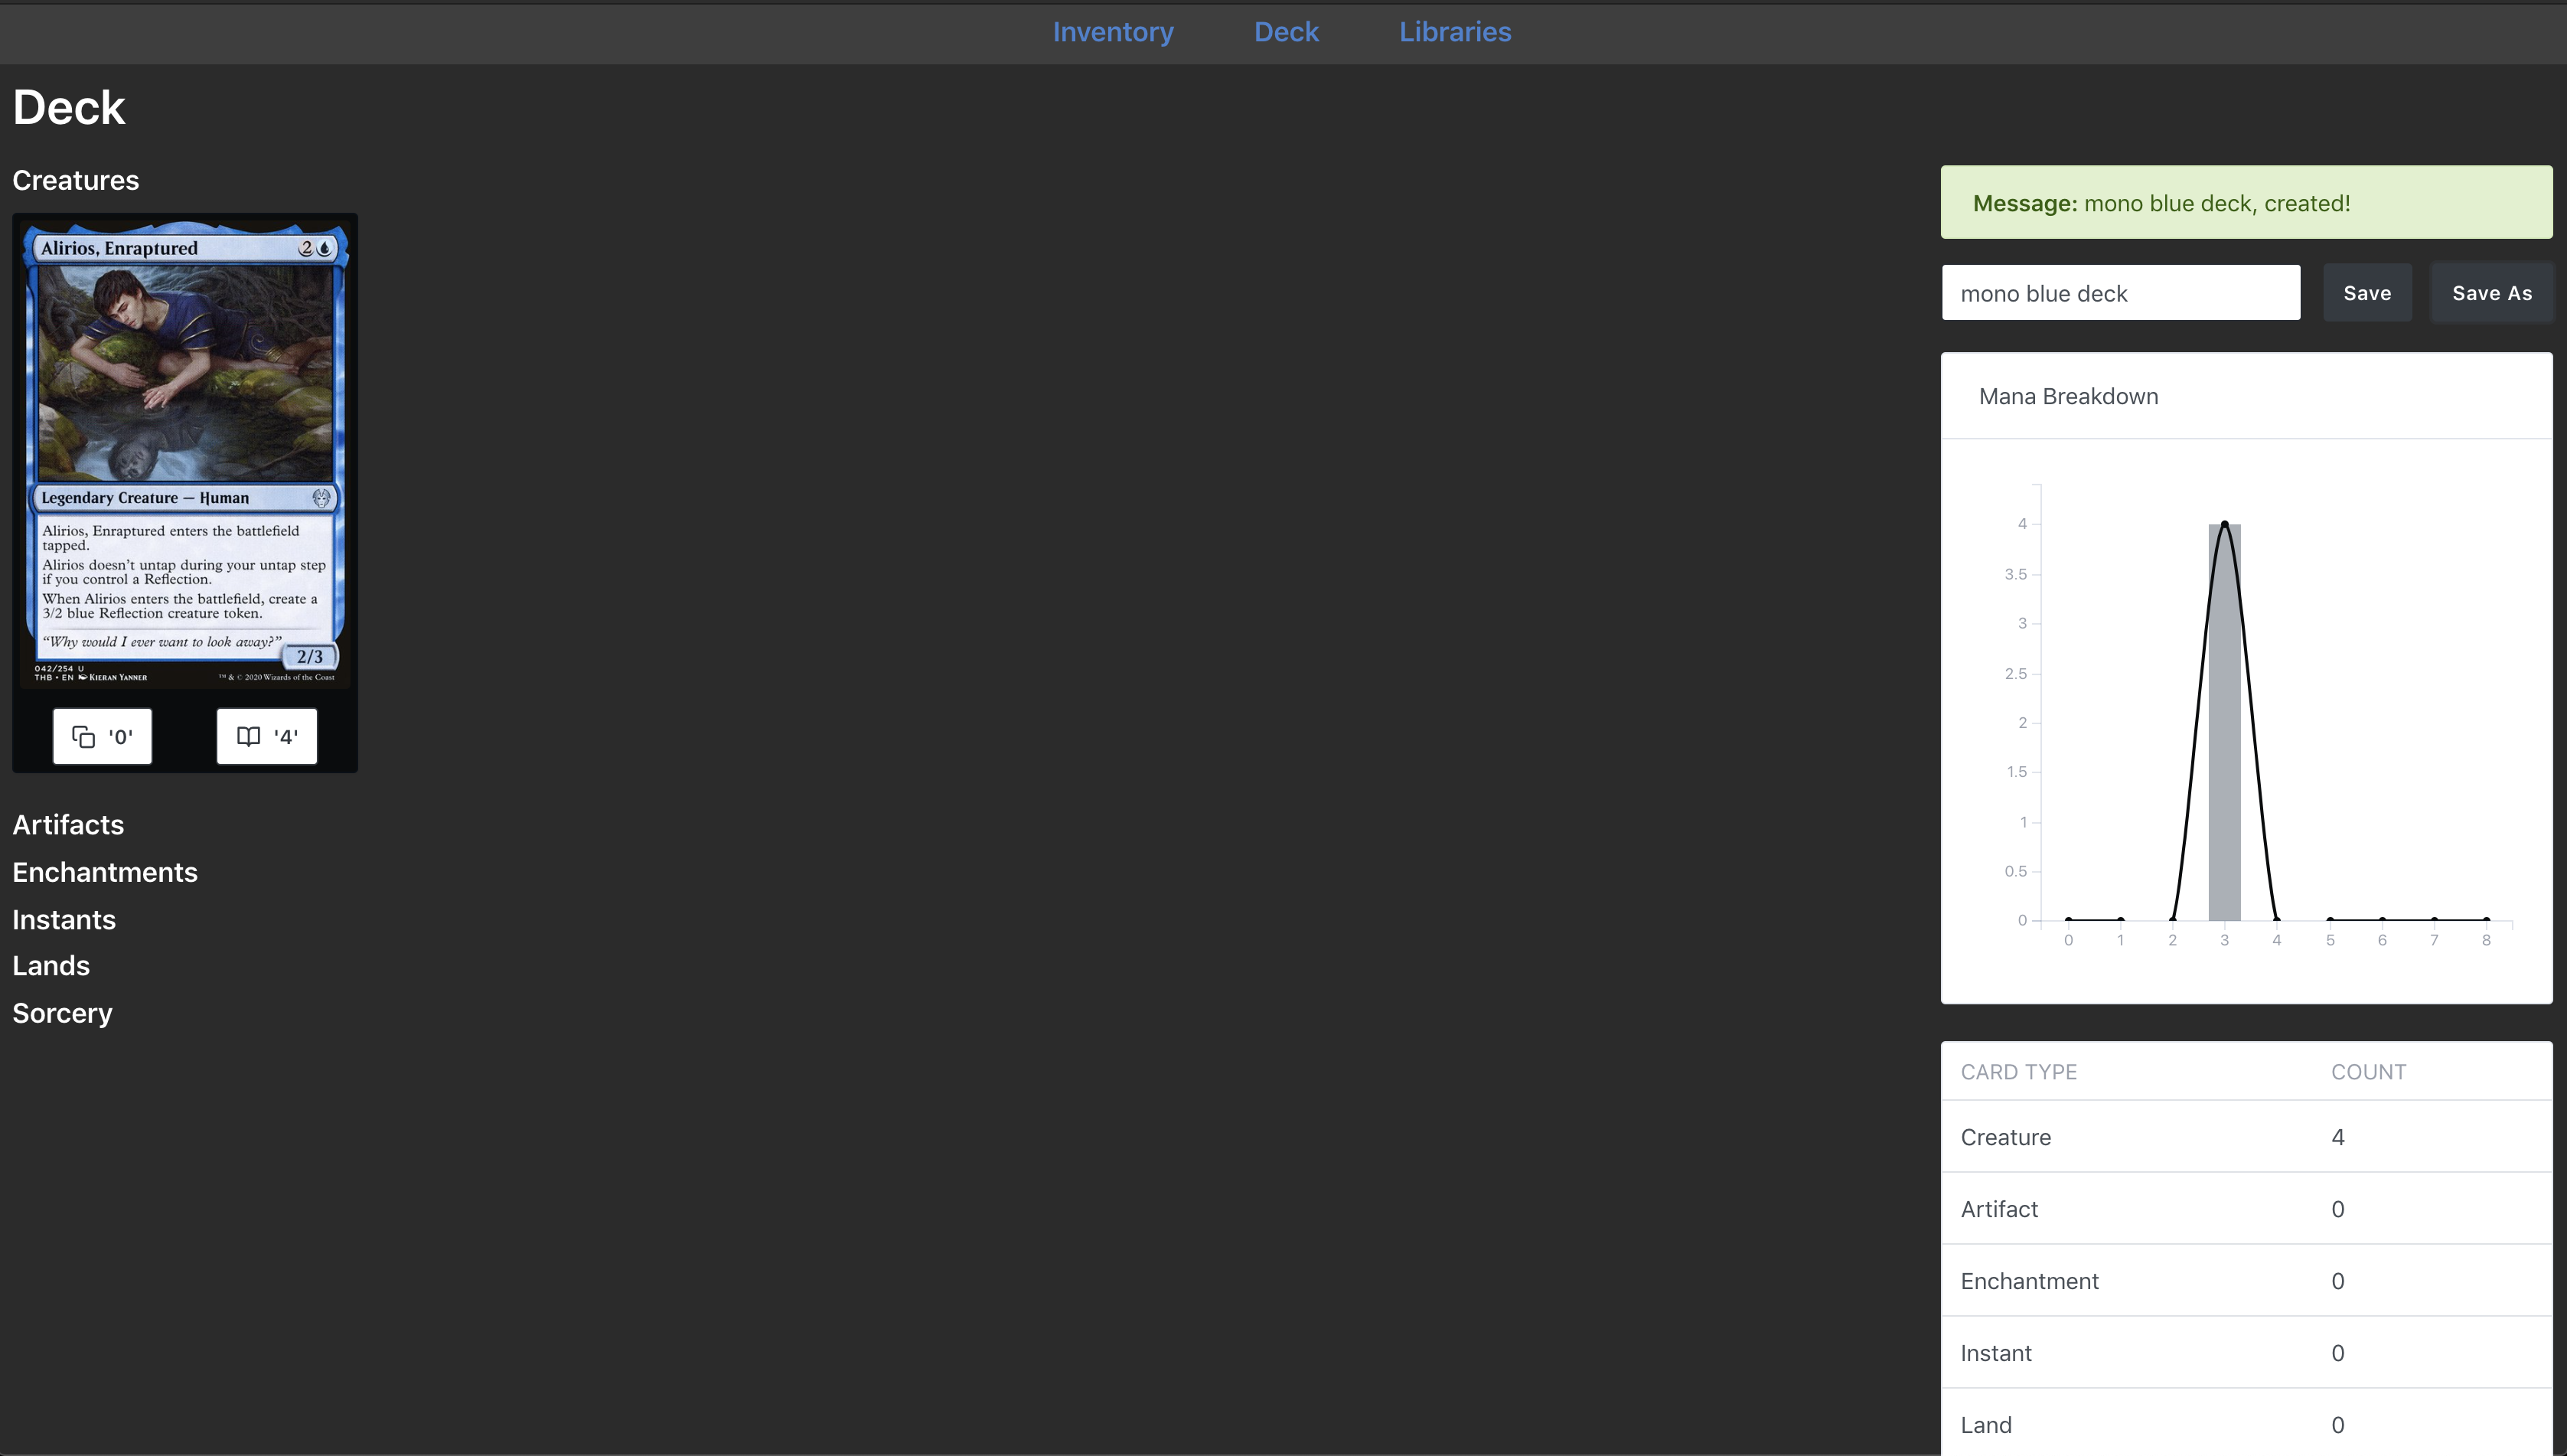Image resolution: width=2567 pixels, height=1456 pixels.
Task: Click the chart data point at peak 4
Action: click(2224, 523)
